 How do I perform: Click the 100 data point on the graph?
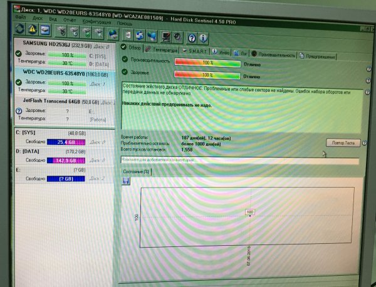[x=250, y=213]
